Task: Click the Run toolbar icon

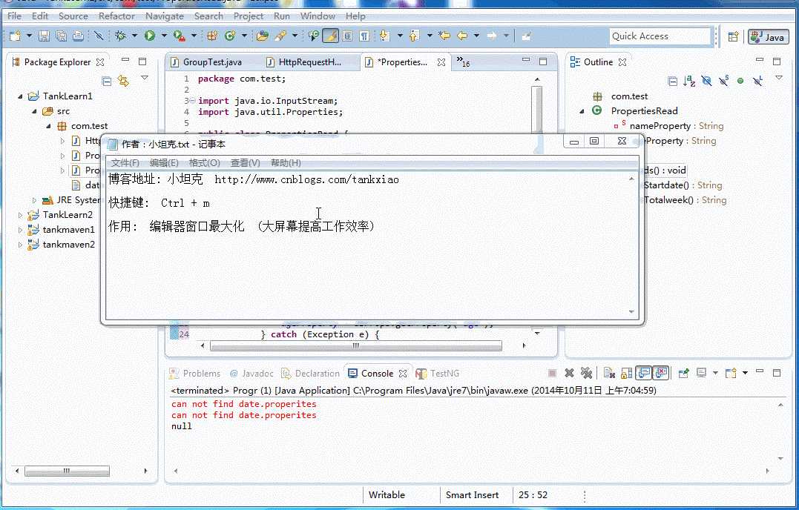Action: (x=148, y=35)
